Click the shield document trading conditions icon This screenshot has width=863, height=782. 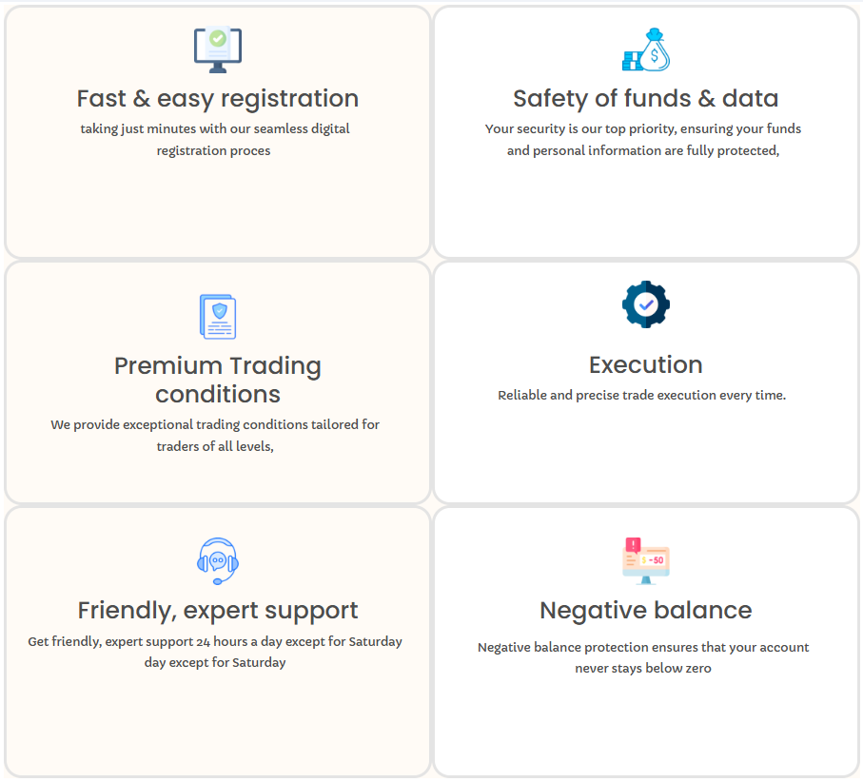pos(218,316)
